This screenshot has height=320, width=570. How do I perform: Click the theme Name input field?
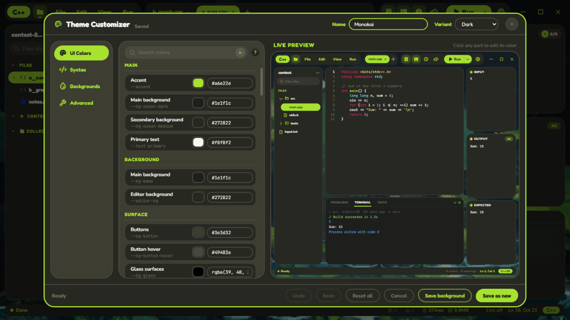388,24
